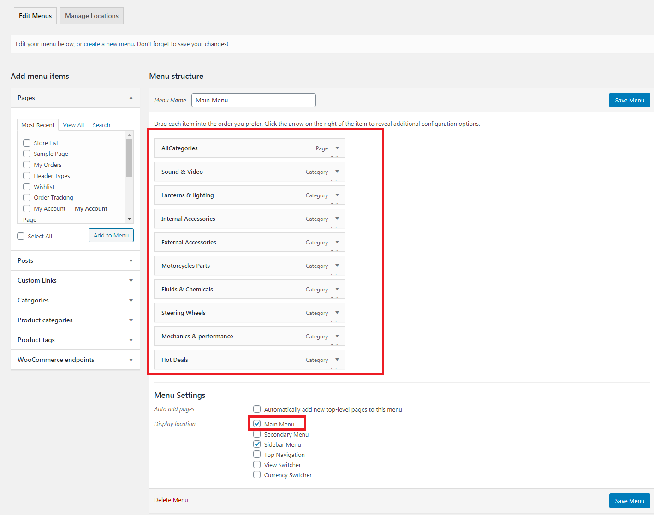654x515 pixels.
Task: Expand Fluids & Chemicals item arrow
Action: click(337, 289)
